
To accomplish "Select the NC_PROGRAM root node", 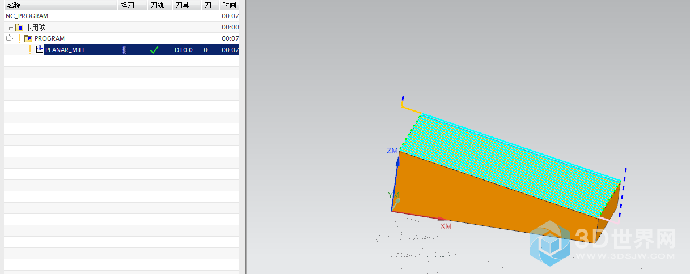I will (27, 16).
